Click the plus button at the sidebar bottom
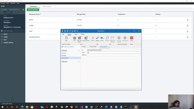 12,100
